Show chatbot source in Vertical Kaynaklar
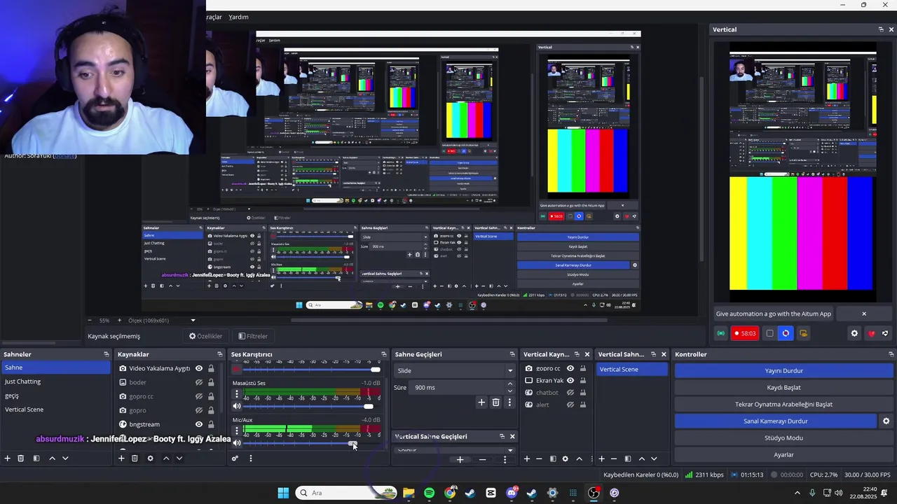The width and height of the screenshot is (897, 504). tap(570, 393)
